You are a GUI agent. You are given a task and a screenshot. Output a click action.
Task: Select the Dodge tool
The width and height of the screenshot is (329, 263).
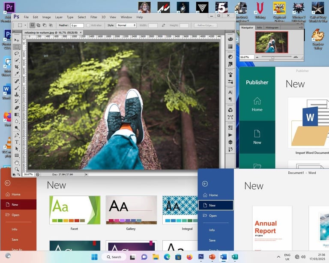click(17, 128)
